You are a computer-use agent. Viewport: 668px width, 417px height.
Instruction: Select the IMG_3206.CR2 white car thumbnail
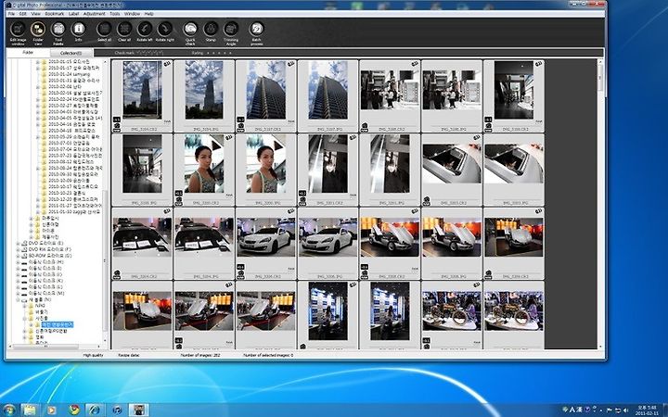point(266,244)
